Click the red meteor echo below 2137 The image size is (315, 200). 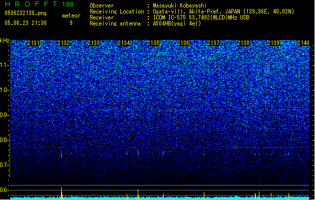click(x=204, y=155)
